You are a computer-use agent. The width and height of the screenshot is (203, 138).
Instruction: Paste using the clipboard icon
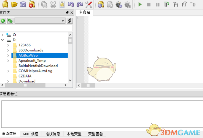click(62, 4)
